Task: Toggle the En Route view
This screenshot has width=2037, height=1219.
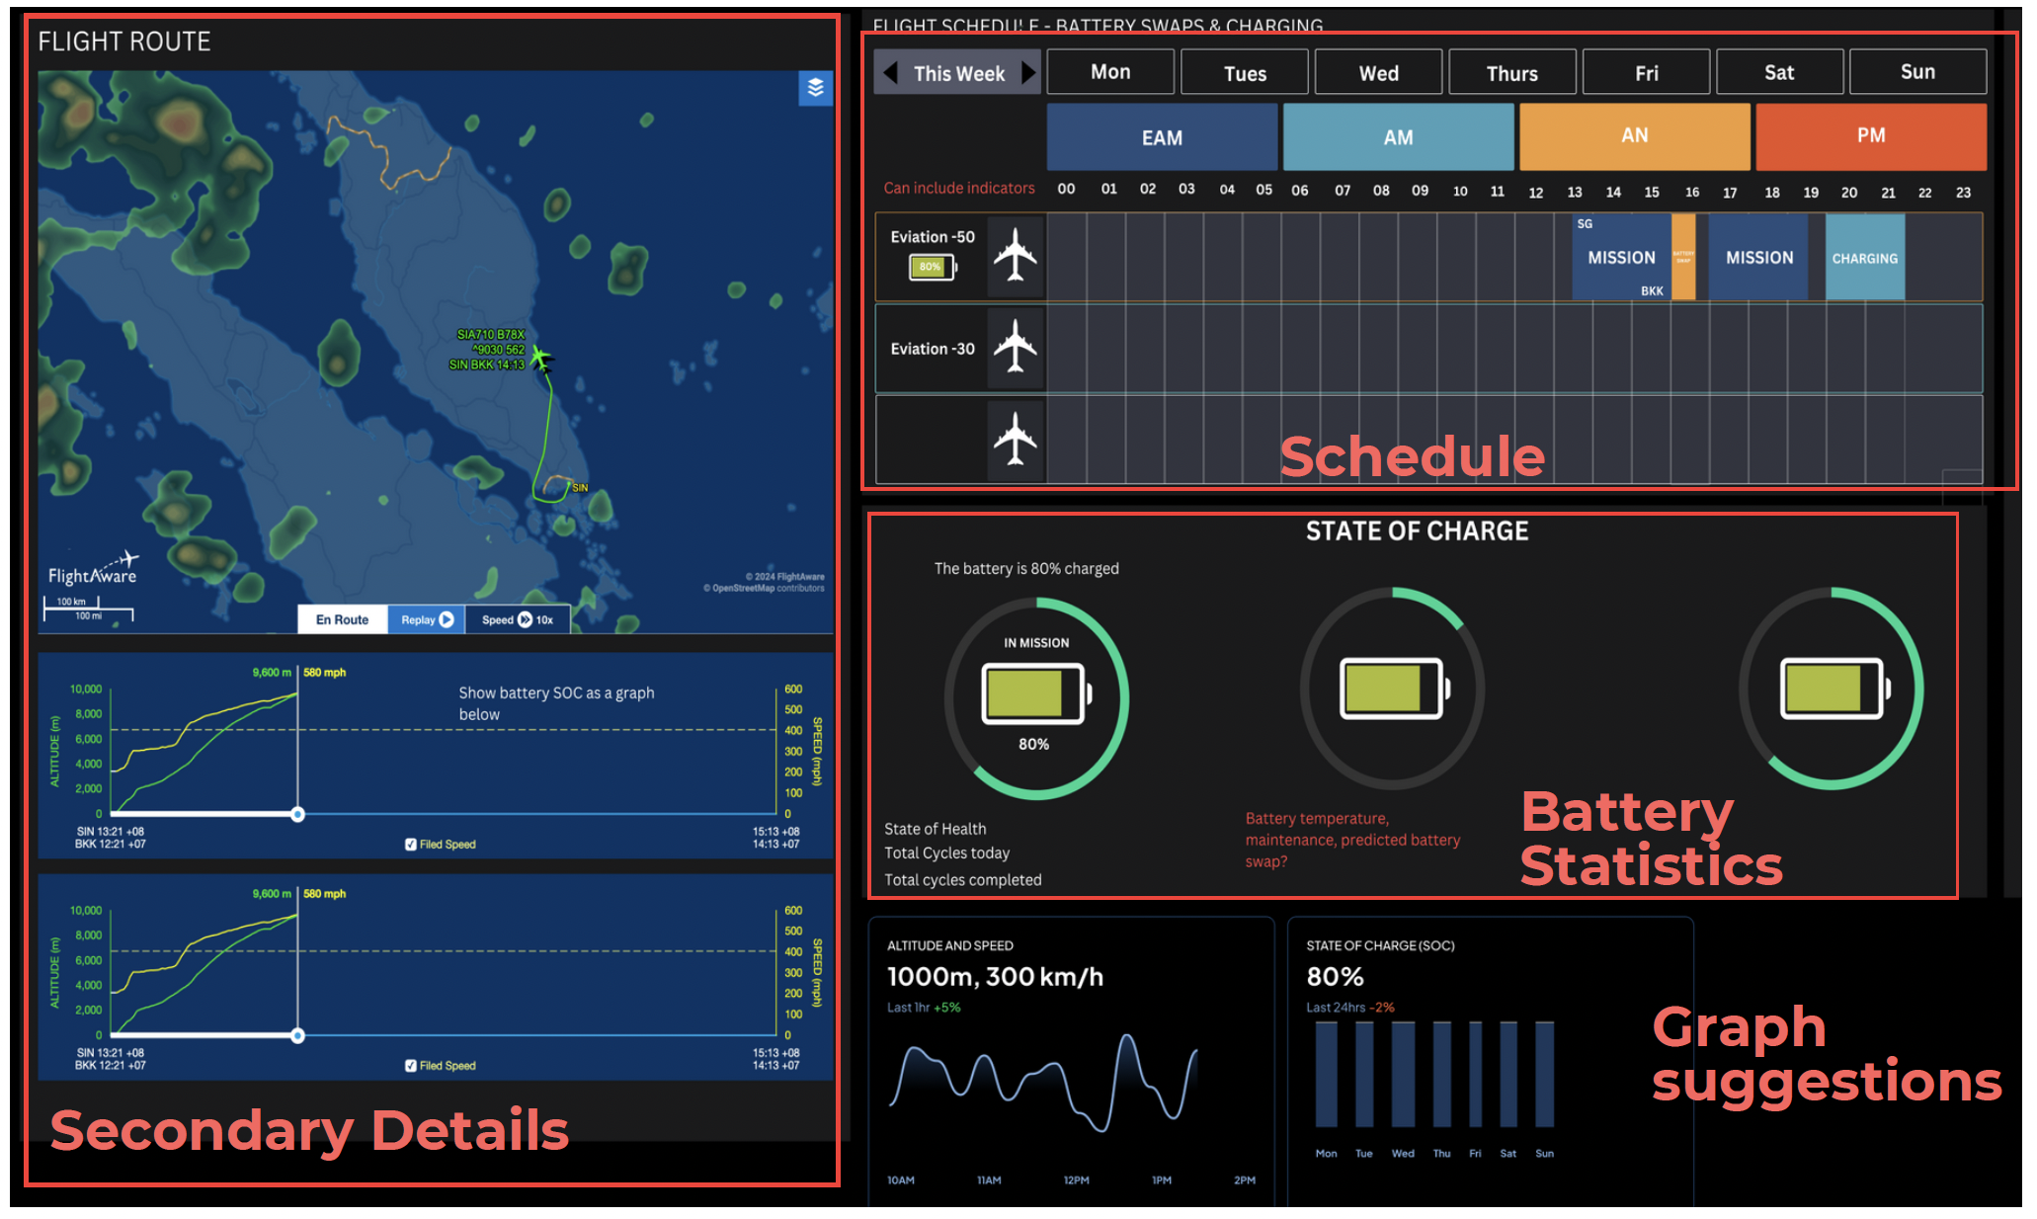Action: tap(341, 619)
